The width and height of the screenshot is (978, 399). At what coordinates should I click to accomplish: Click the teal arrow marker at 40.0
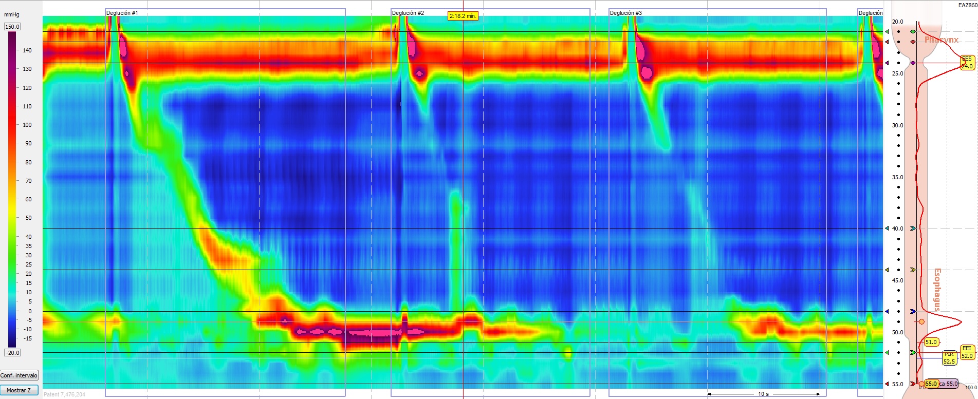pyautogui.click(x=913, y=229)
